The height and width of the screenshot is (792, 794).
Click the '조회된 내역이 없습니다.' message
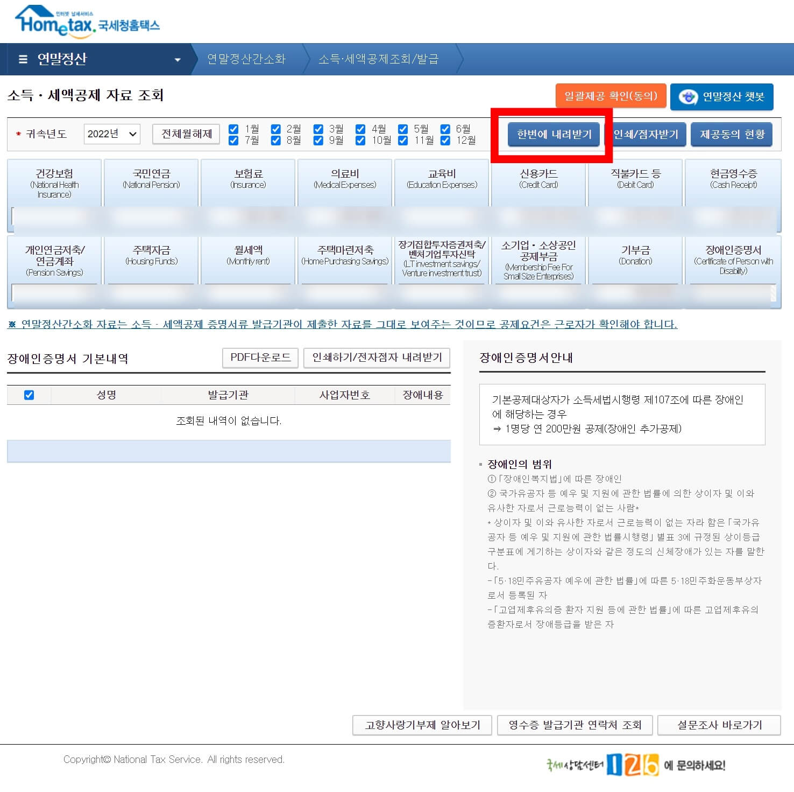tap(229, 421)
